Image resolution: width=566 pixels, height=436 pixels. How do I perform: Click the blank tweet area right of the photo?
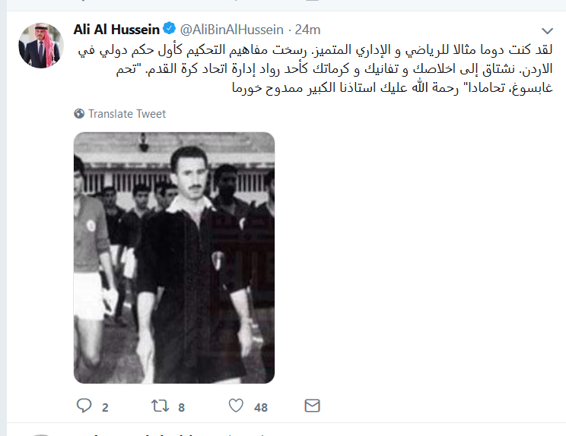tap(415, 257)
